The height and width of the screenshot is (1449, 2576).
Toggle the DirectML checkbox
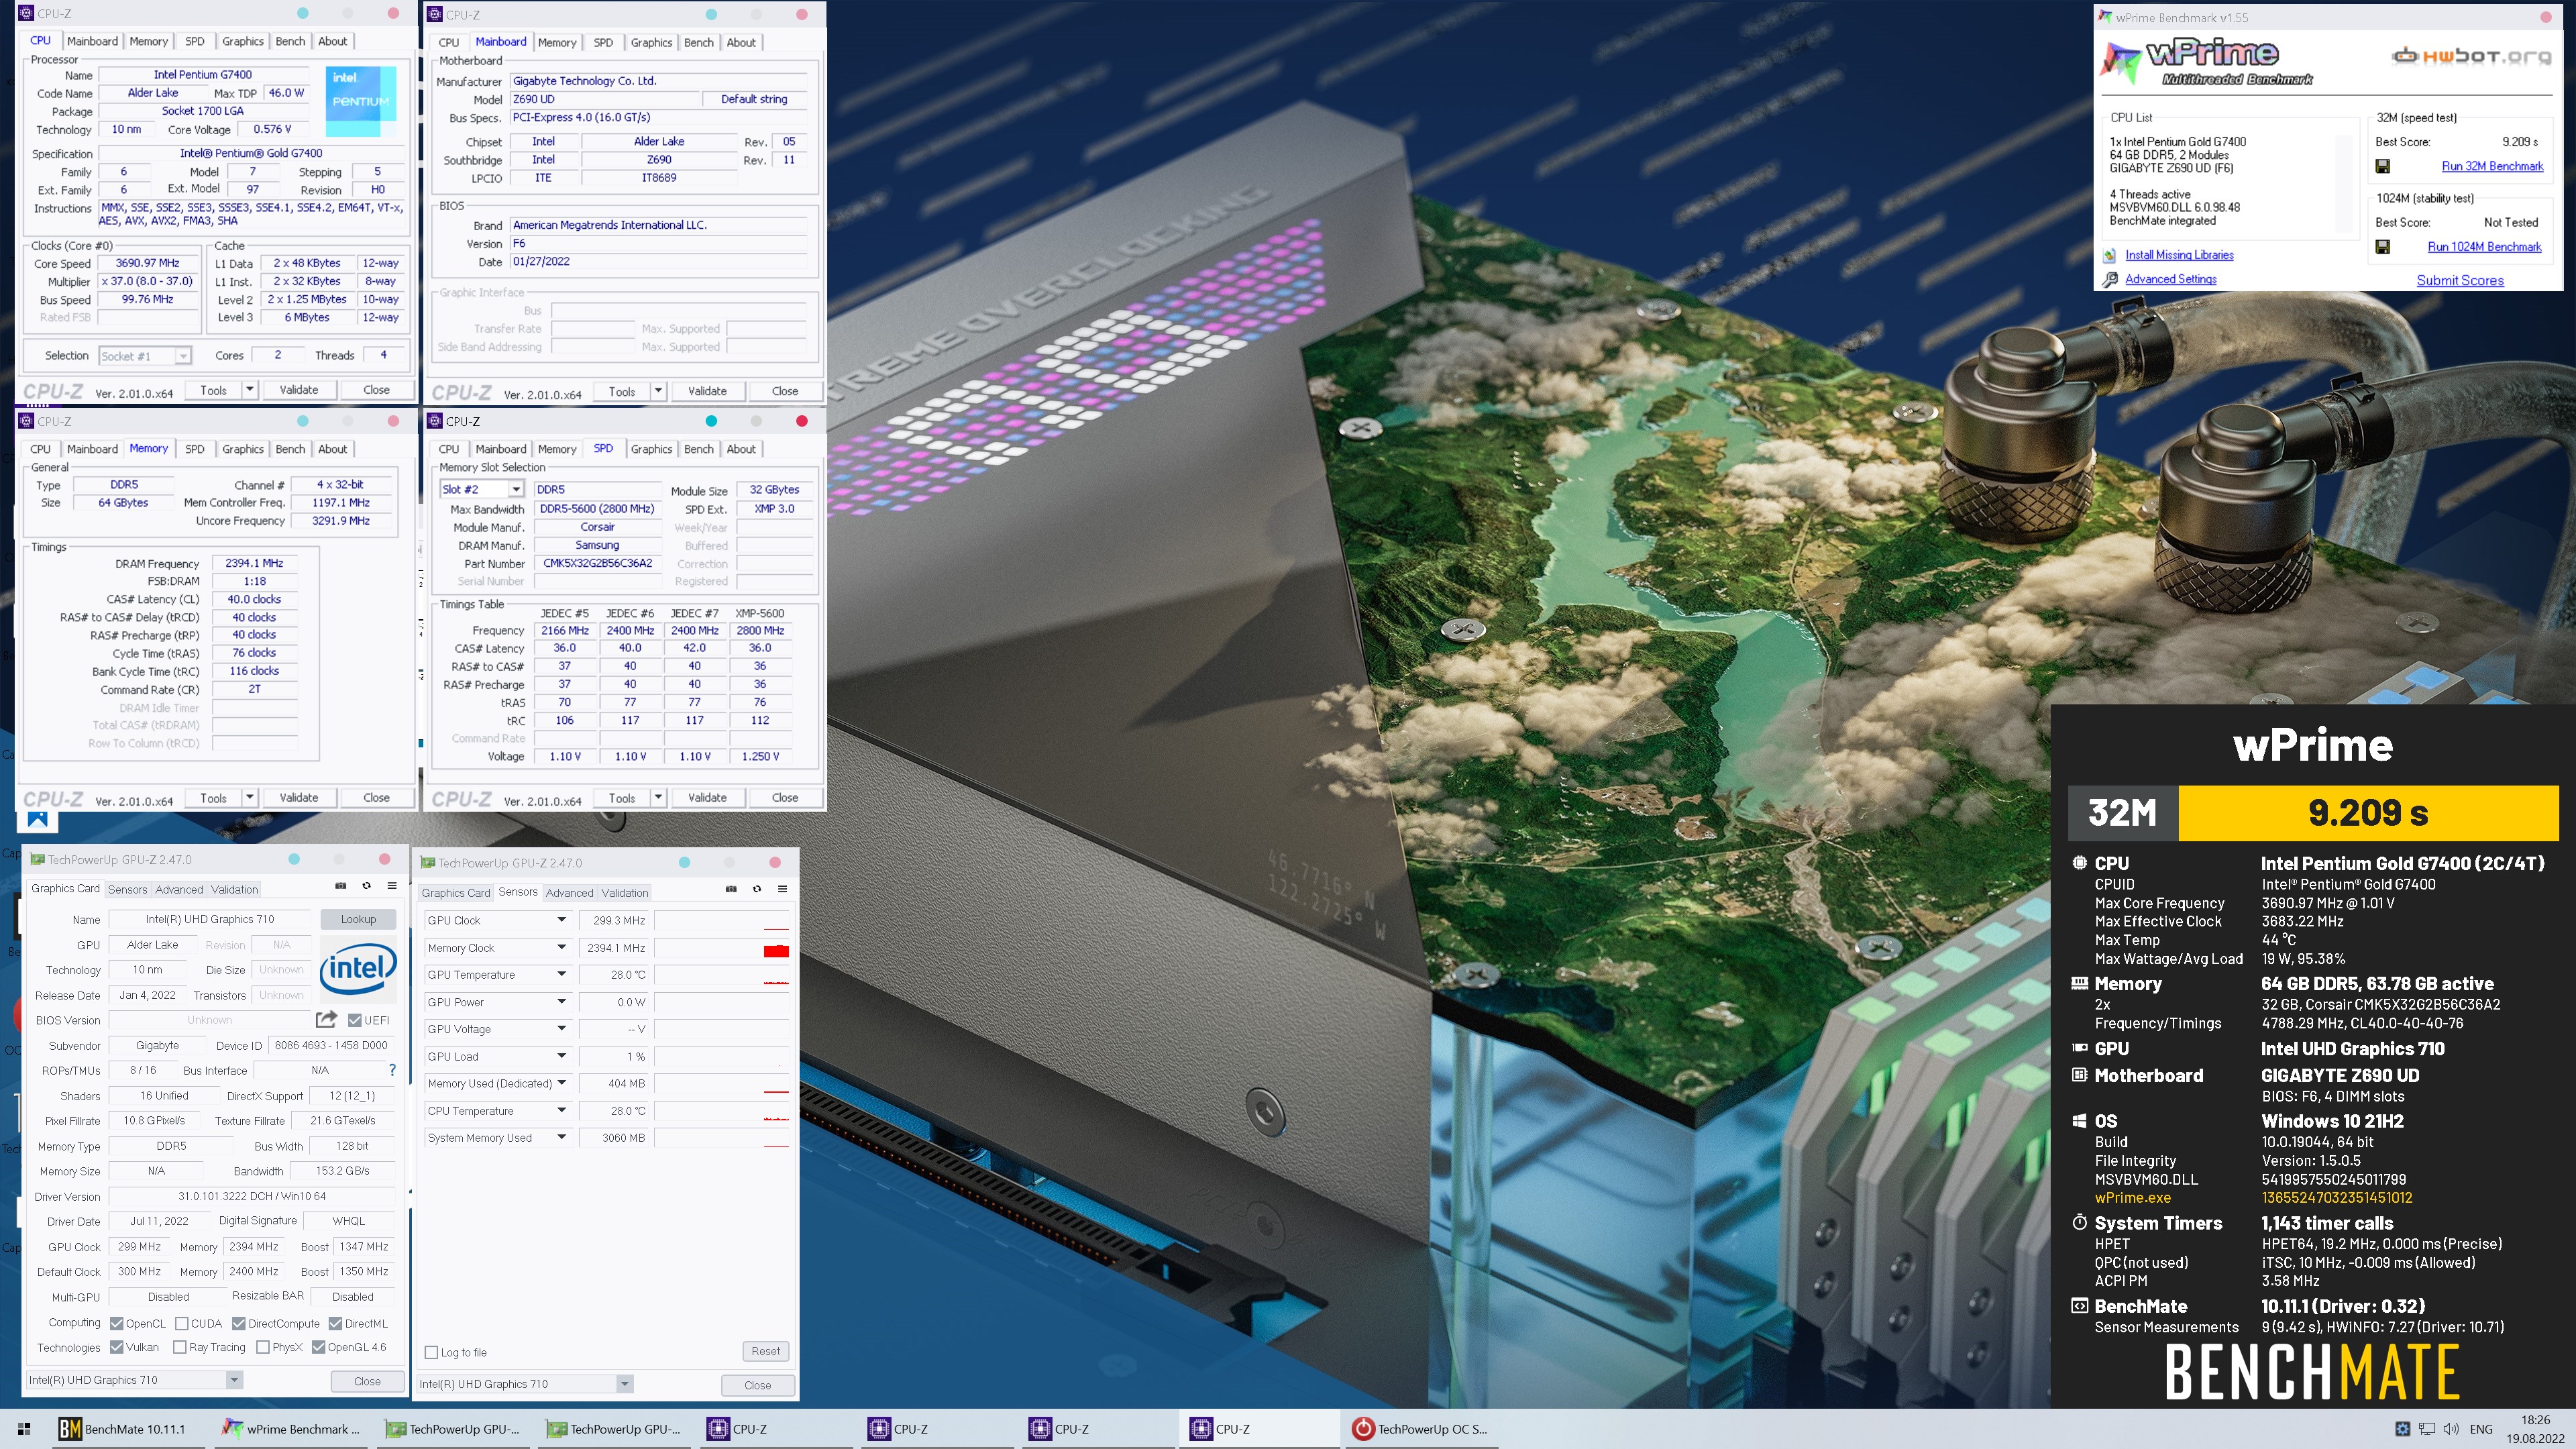pos(335,1323)
